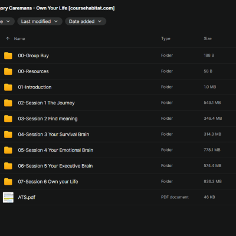Open the 00-Resources folder icon
Image resolution: width=236 pixels, height=236 pixels.
coord(8,71)
